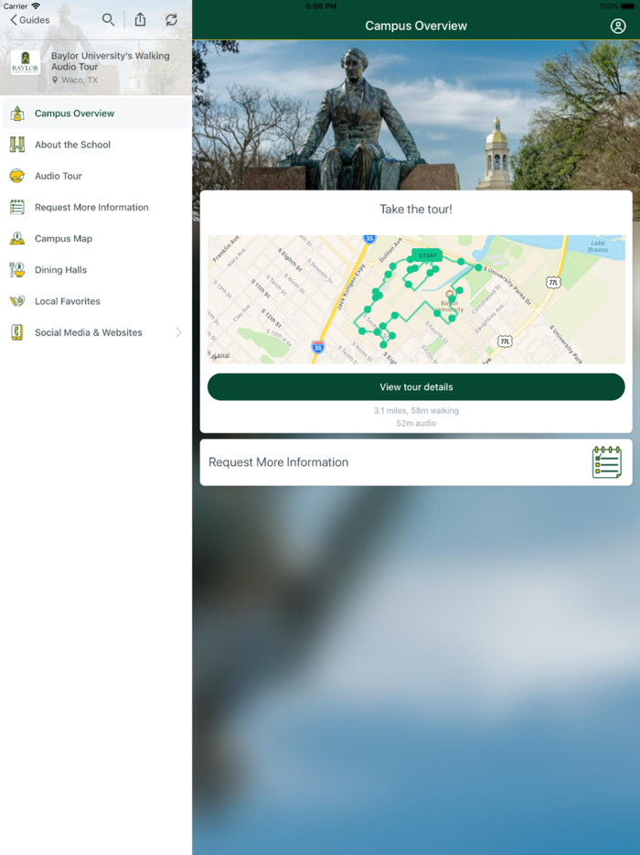Tap the share icon
Viewport: 640px width, 855px height.
[141, 19]
